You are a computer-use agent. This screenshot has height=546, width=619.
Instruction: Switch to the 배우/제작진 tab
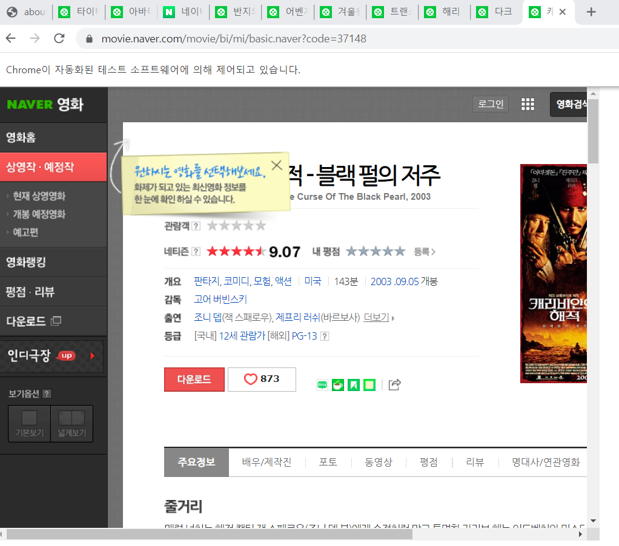tap(266, 462)
